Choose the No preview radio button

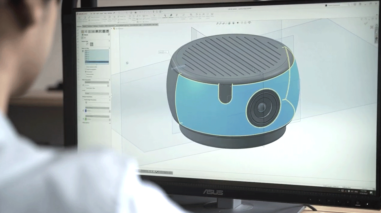86,77
